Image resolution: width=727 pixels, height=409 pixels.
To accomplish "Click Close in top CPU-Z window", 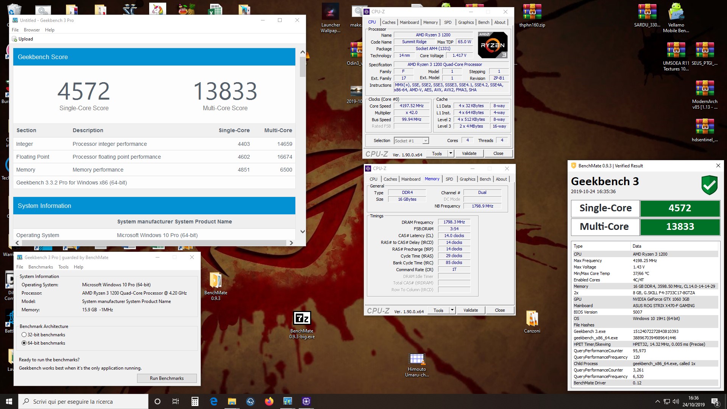I will click(498, 153).
